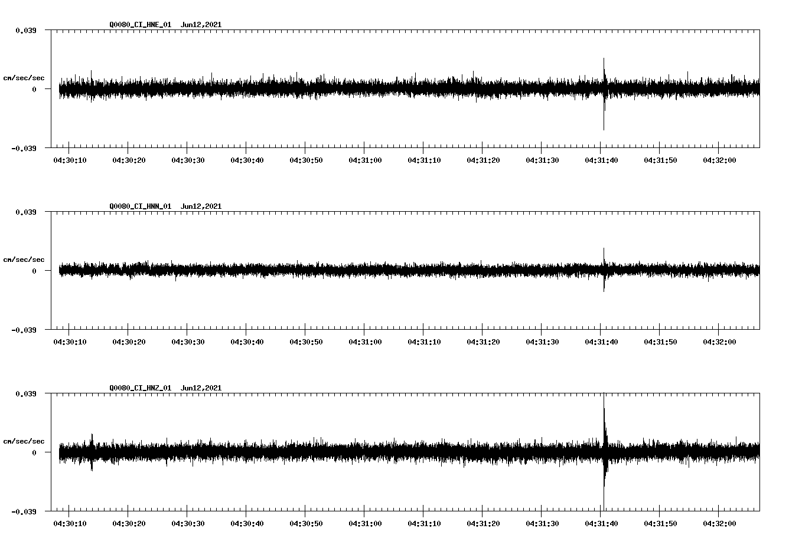Click the 04:31:10 time label under the HNN plot

[423, 342]
